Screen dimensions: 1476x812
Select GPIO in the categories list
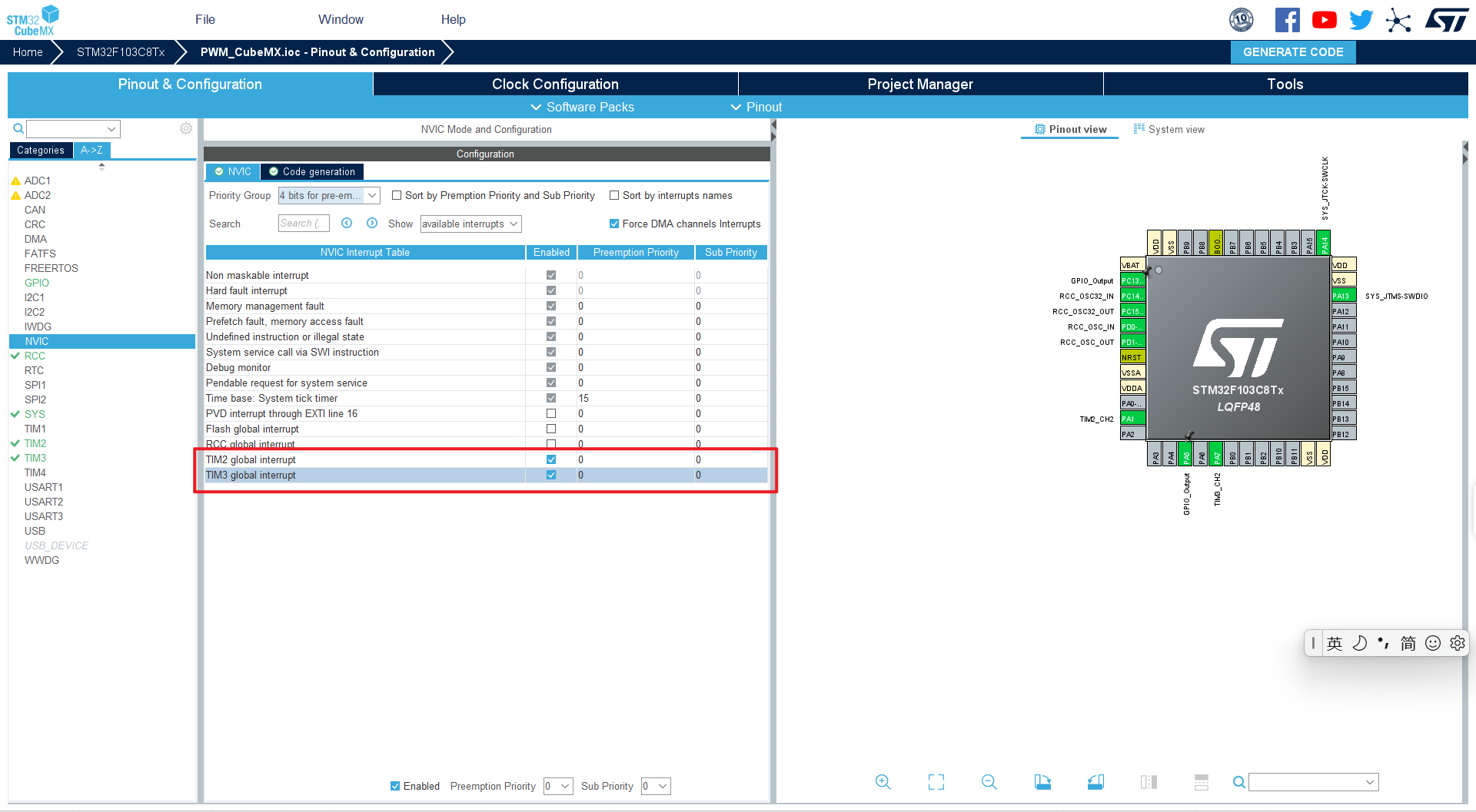coord(37,283)
